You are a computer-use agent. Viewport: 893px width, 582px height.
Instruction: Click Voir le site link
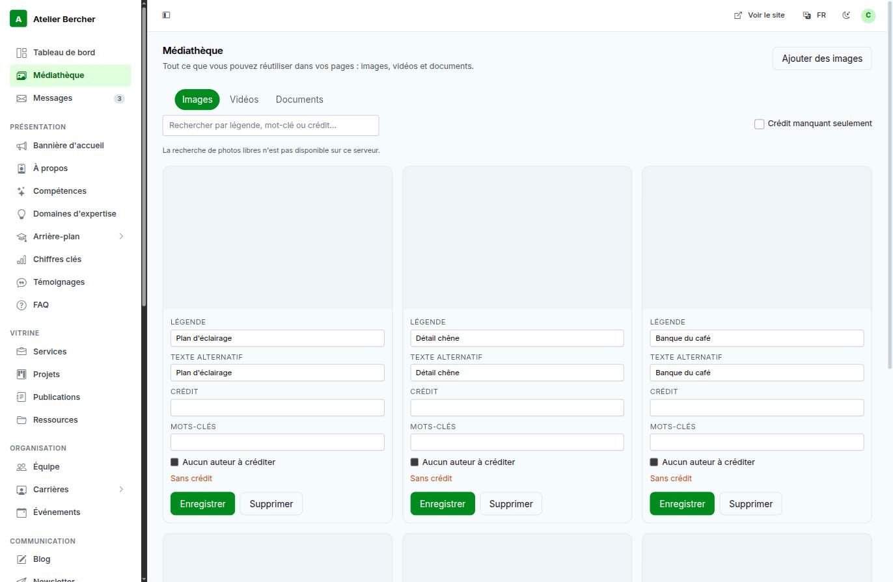[x=759, y=15]
